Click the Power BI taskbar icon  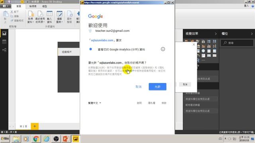(76, 139)
